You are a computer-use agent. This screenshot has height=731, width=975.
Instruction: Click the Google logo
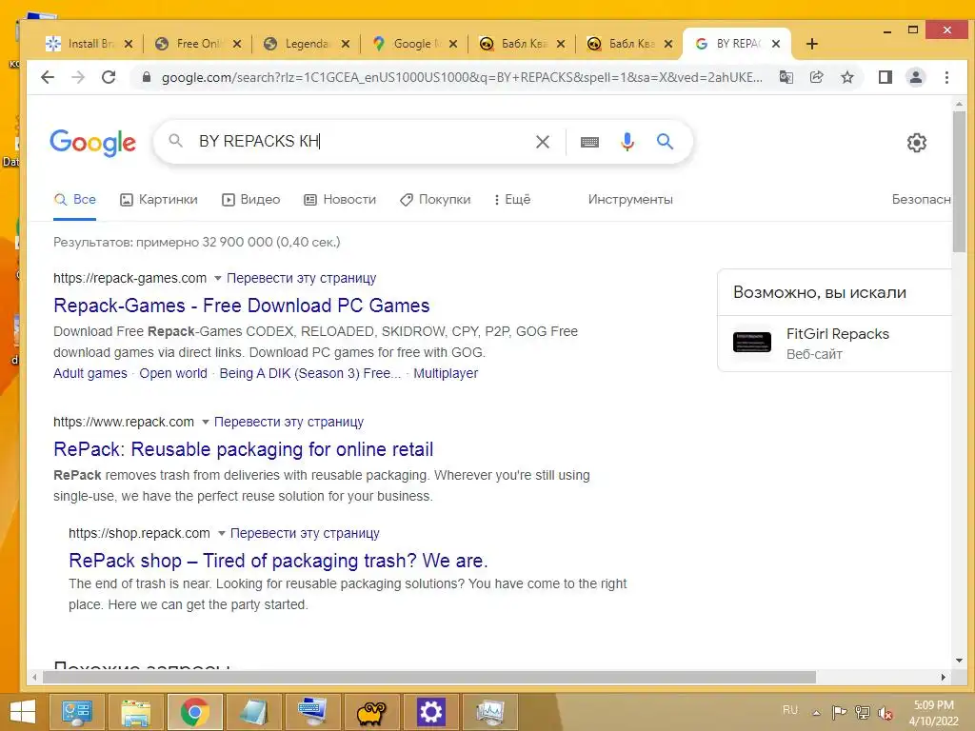[92, 143]
